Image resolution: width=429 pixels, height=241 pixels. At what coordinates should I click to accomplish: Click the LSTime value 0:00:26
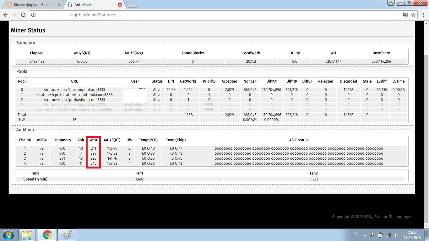[399, 90]
